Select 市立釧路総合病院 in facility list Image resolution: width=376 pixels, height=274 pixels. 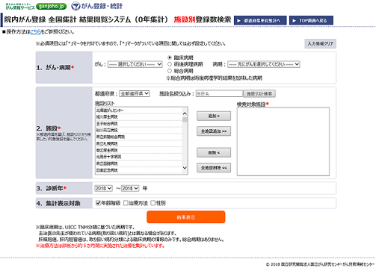click(x=139, y=137)
